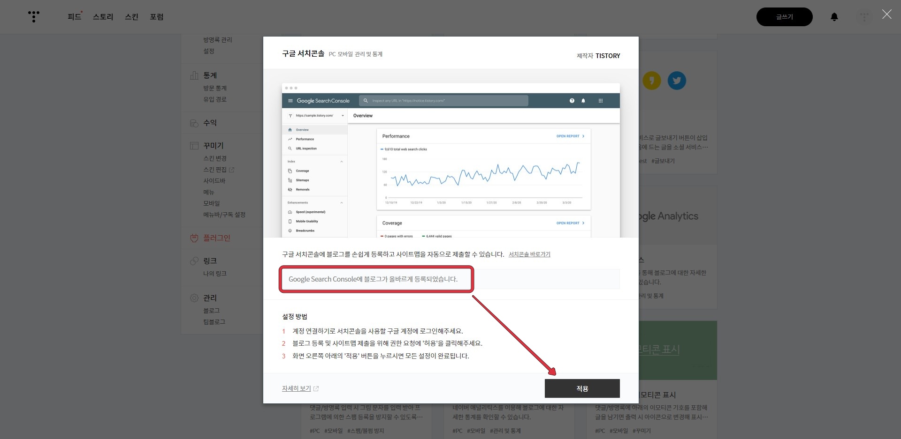The height and width of the screenshot is (439, 901).
Task: Click the 플러그인 plug sidebar icon
Action: tap(194, 238)
